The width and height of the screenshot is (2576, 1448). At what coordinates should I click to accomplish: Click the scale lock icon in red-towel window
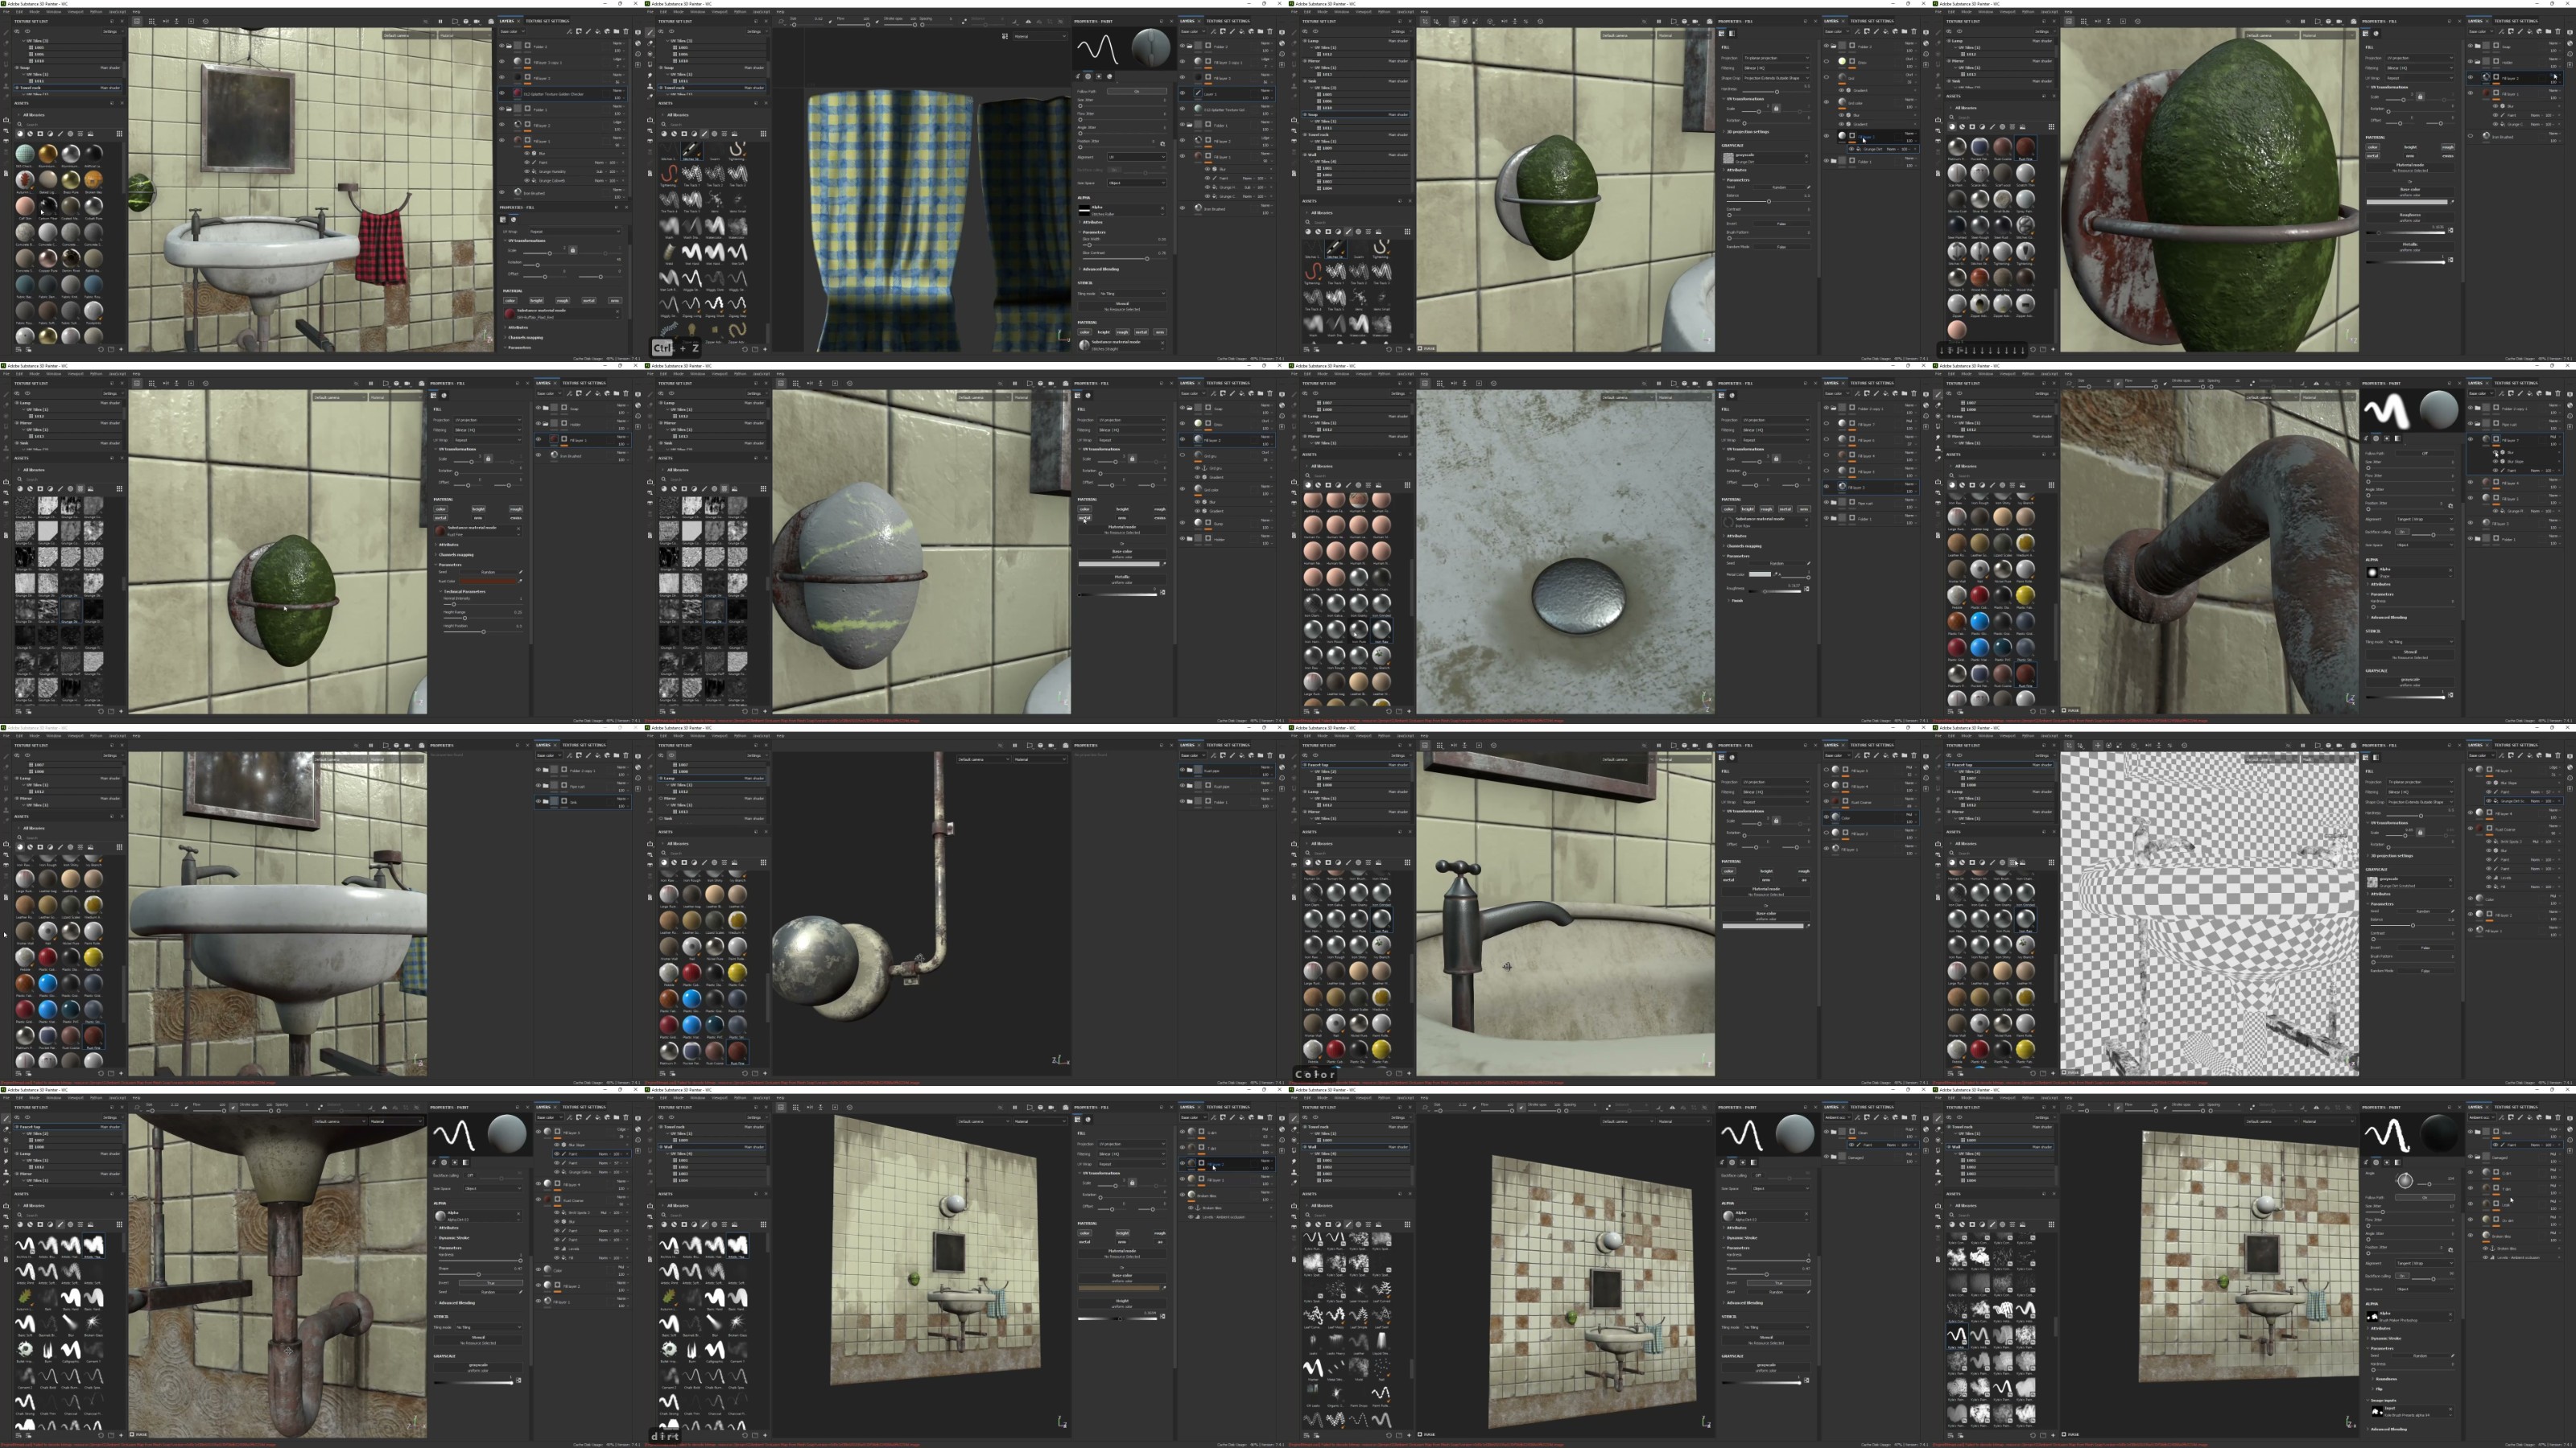click(572, 250)
